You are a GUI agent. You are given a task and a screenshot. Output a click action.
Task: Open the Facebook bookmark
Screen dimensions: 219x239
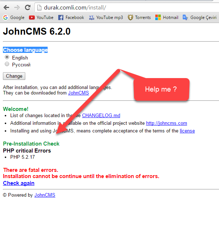[71, 18]
